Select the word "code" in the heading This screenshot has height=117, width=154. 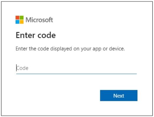point(47,35)
